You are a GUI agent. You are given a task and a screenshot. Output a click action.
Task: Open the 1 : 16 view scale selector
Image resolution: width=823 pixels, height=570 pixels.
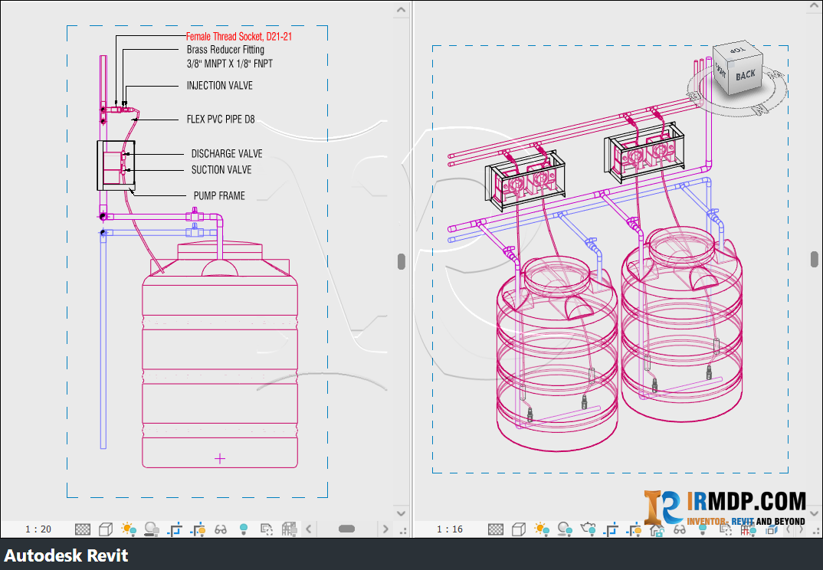point(450,529)
